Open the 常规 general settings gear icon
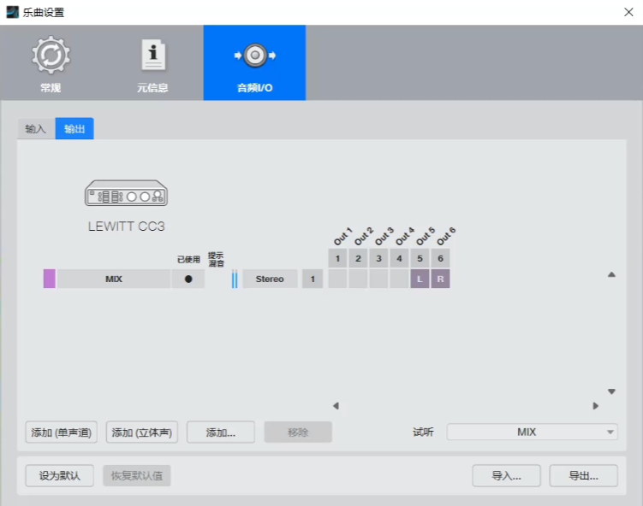 pyautogui.click(x=51, y=56)
